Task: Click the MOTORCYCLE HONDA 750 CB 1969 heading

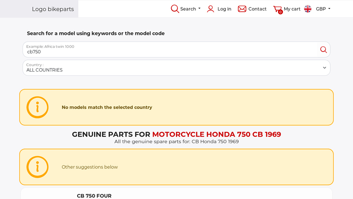Action: (x=217, y=134)
